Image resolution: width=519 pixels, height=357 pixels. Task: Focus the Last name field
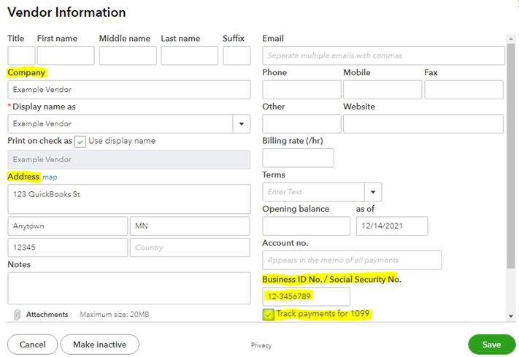tap(189, 55)
